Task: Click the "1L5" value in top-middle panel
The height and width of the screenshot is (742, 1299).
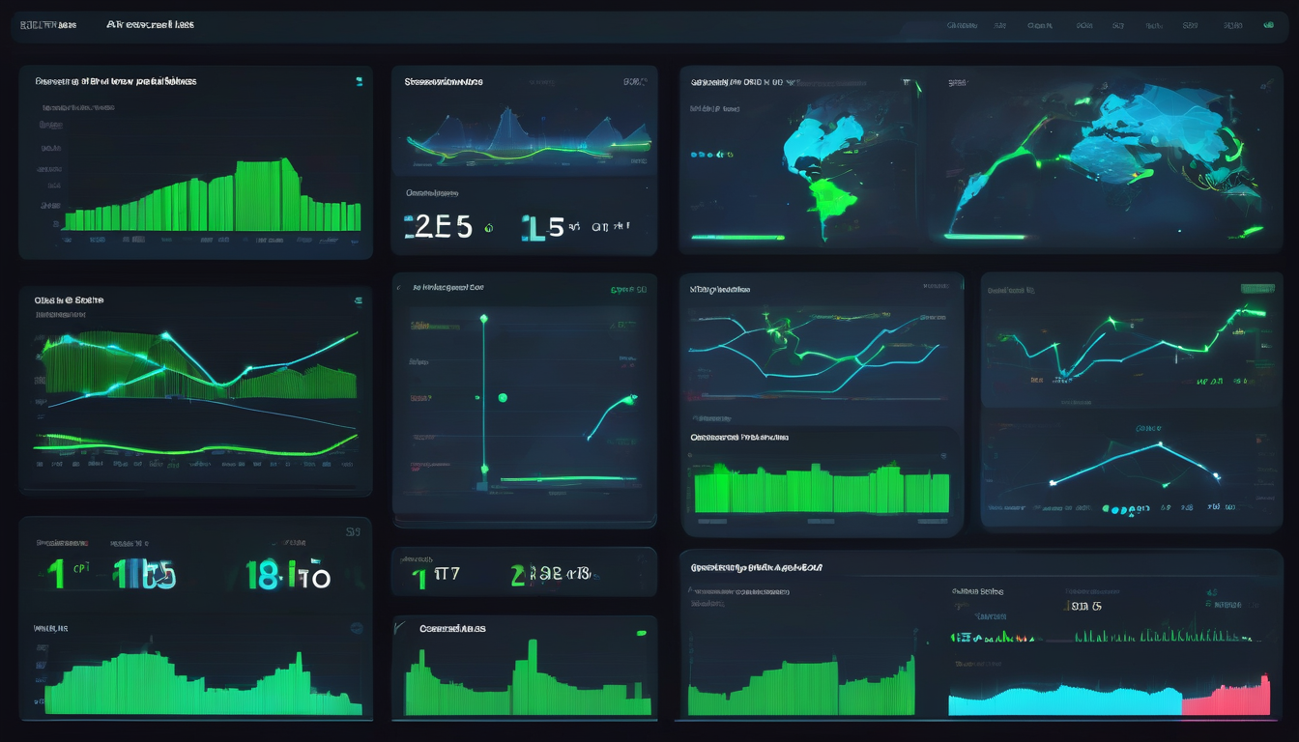Action: (543, 228)
